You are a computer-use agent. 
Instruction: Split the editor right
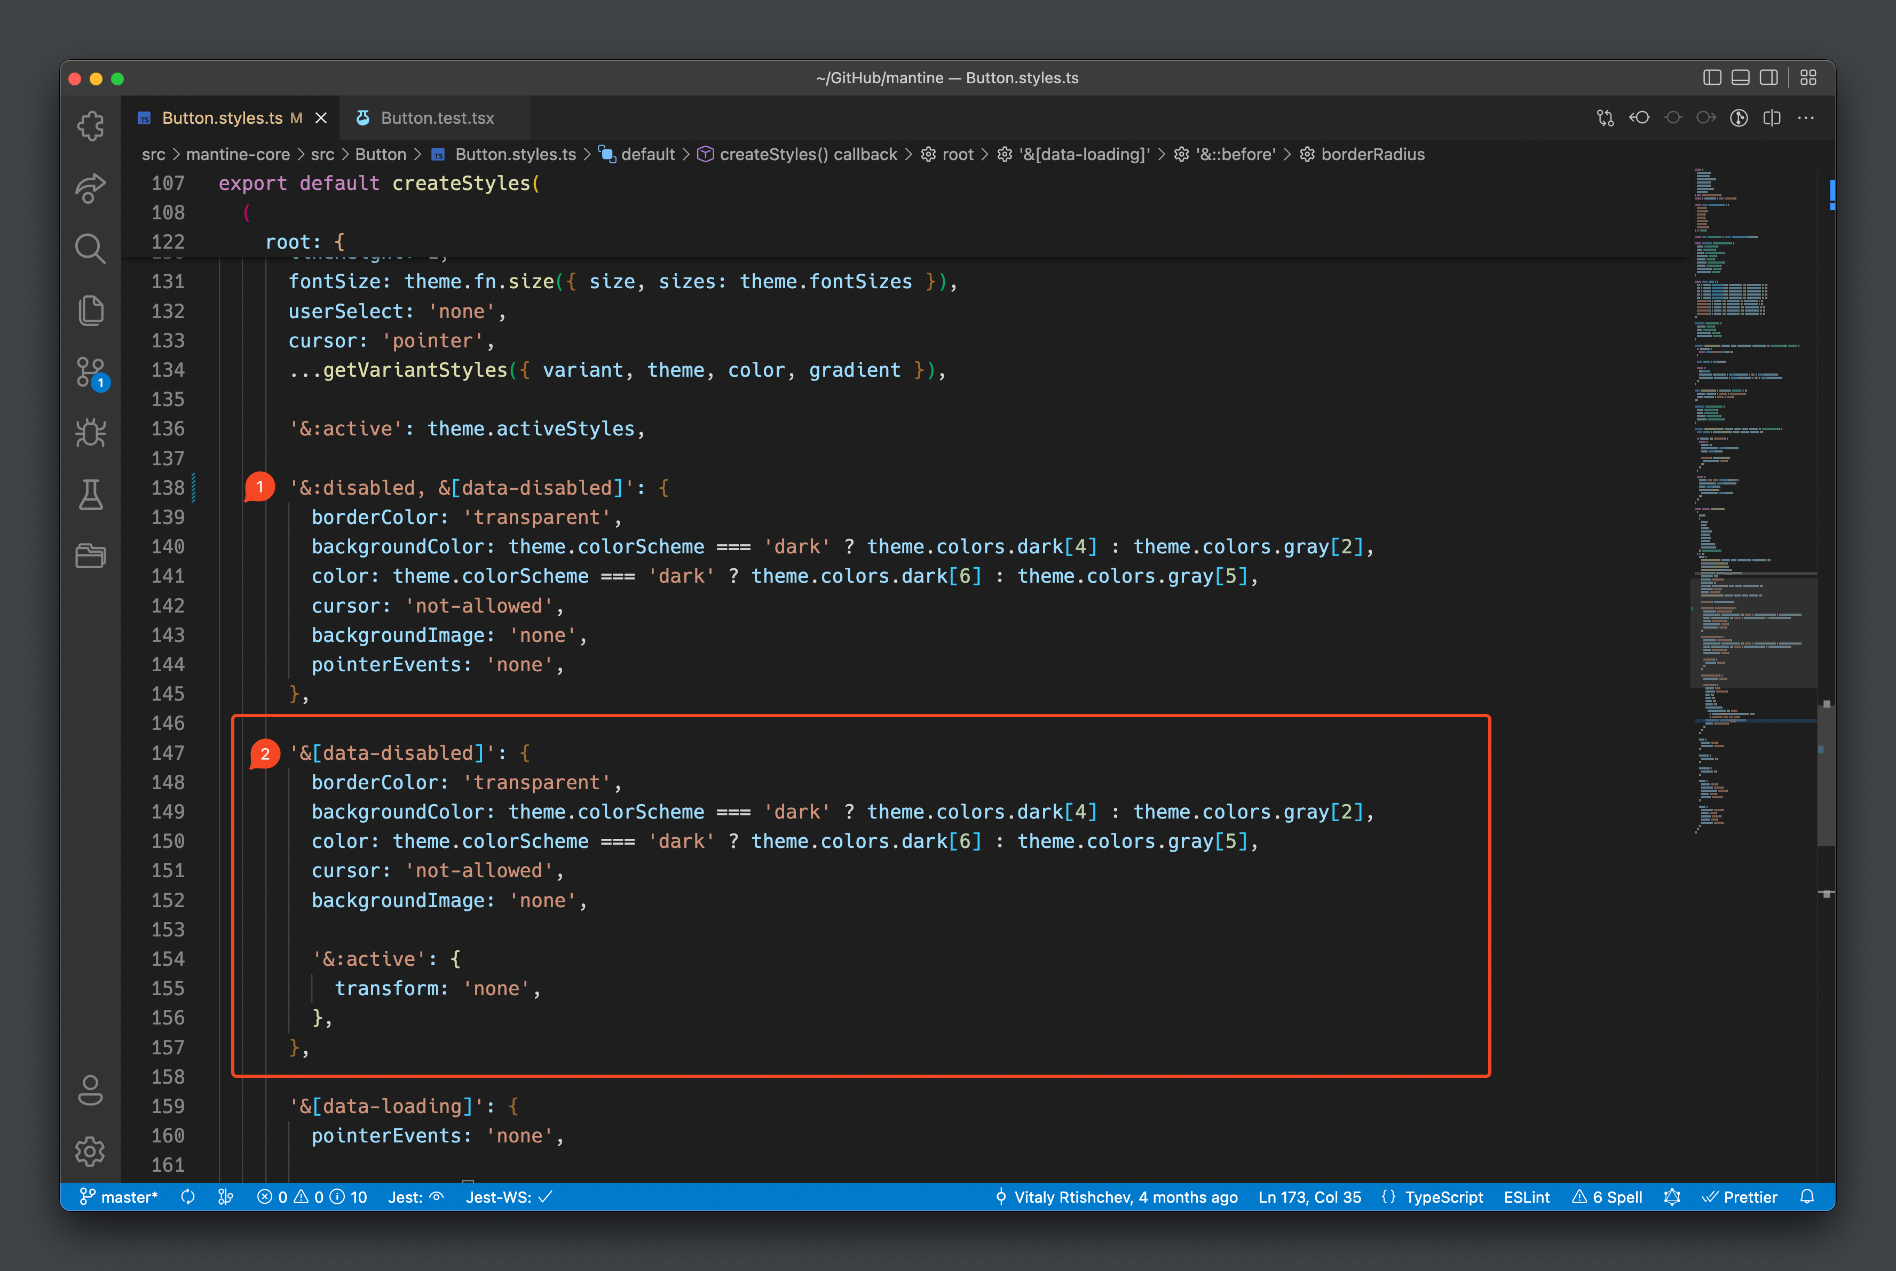click(x=1772, y=118)
